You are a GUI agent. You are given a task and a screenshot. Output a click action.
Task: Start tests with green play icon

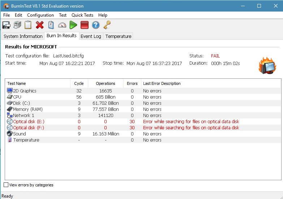coord(73,25)
